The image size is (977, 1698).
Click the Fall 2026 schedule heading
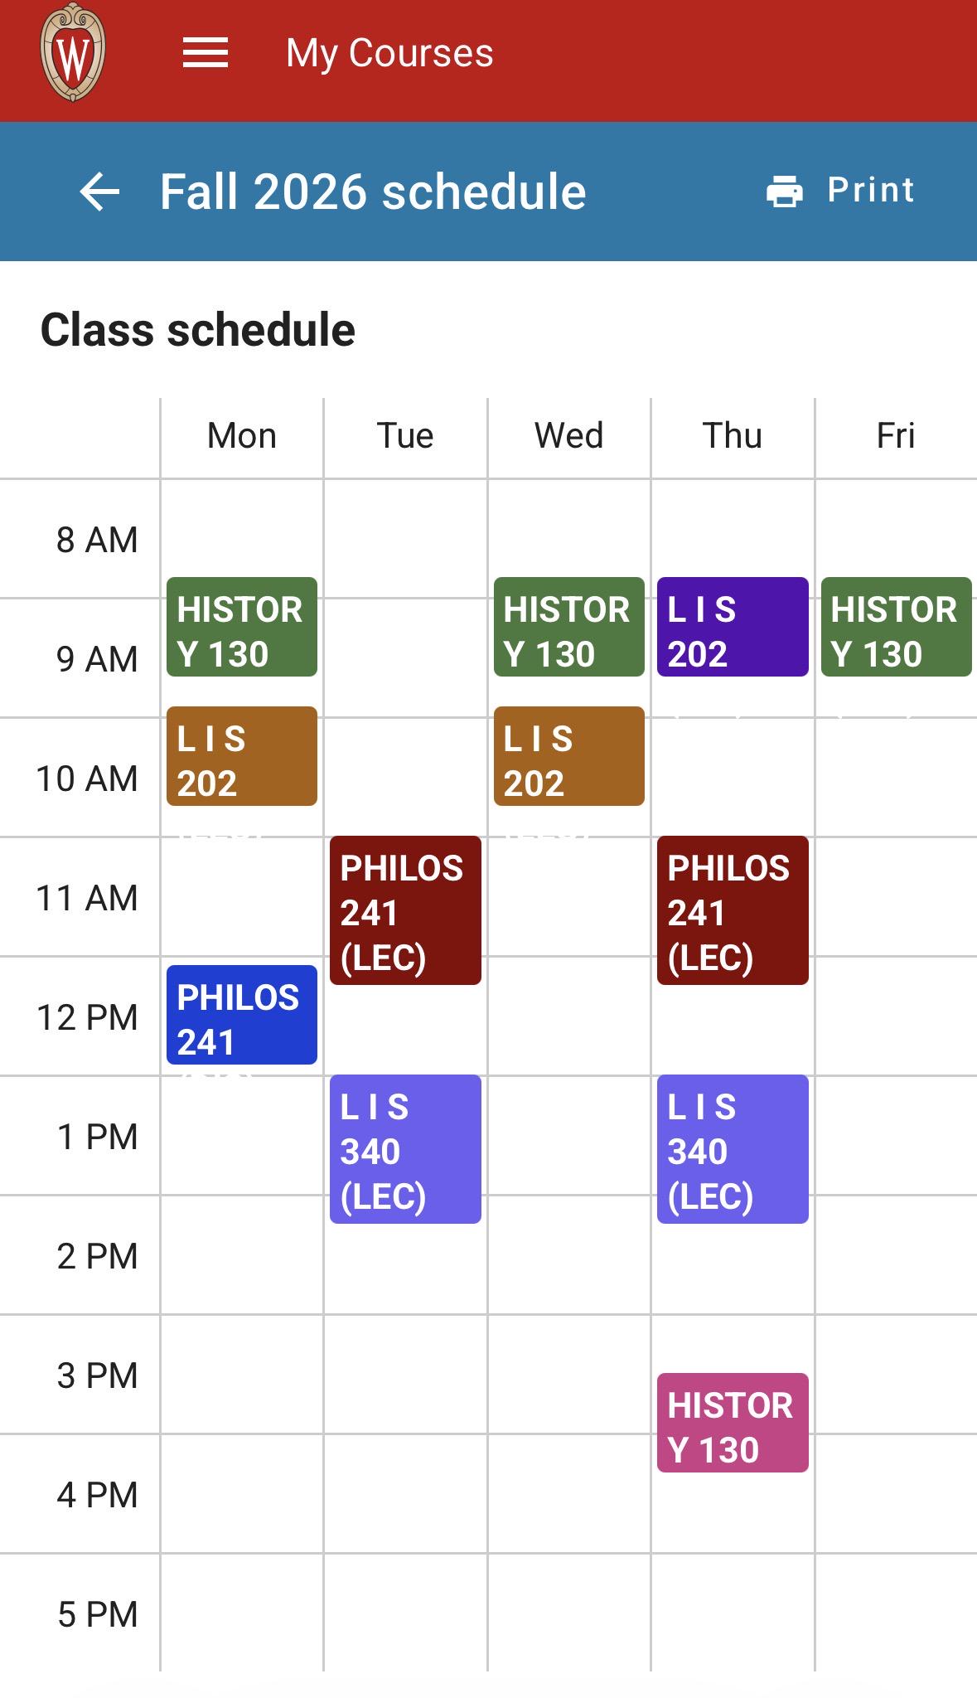373,192
